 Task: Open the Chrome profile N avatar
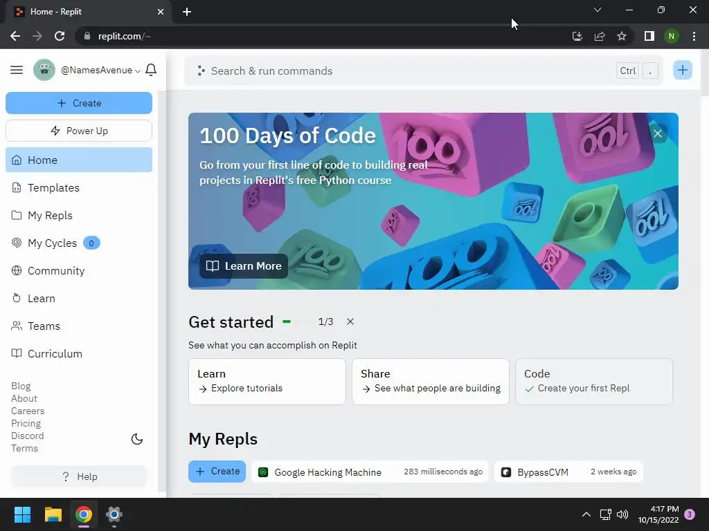672,36
